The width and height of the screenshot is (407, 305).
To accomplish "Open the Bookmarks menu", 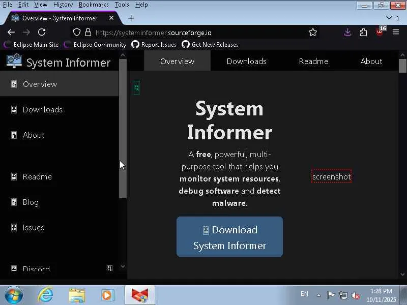I will (94, 5).
